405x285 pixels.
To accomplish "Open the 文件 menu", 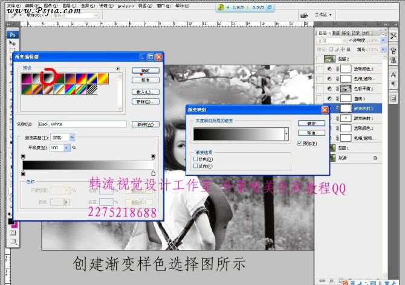I will click(13, 5).
